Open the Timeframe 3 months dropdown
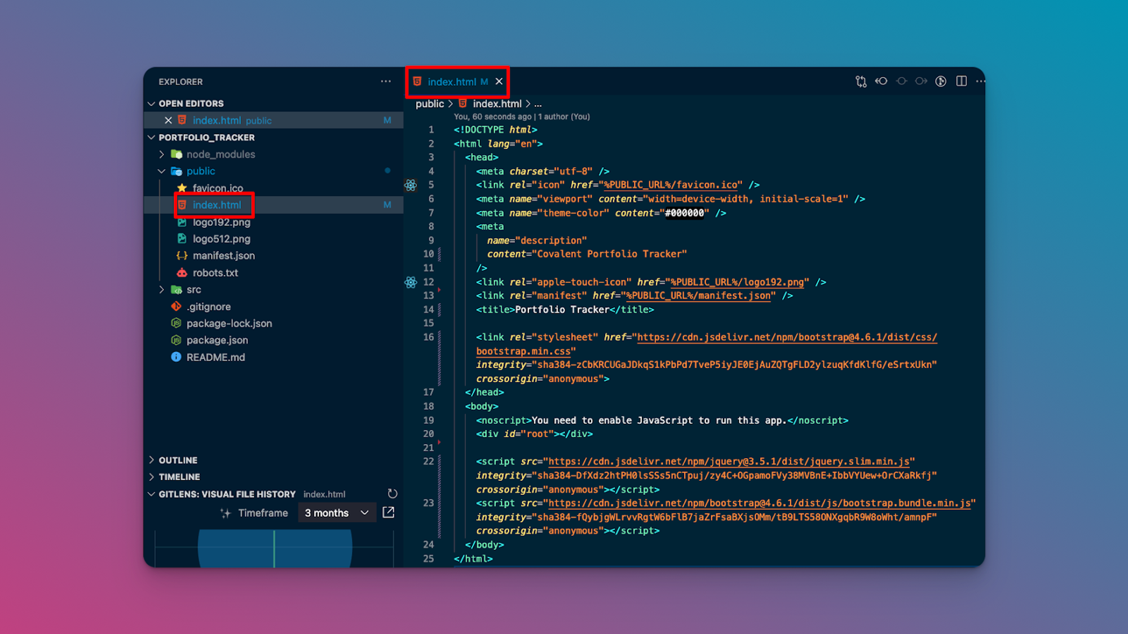Screen dimensions: 1128x634 coord(337,513)
